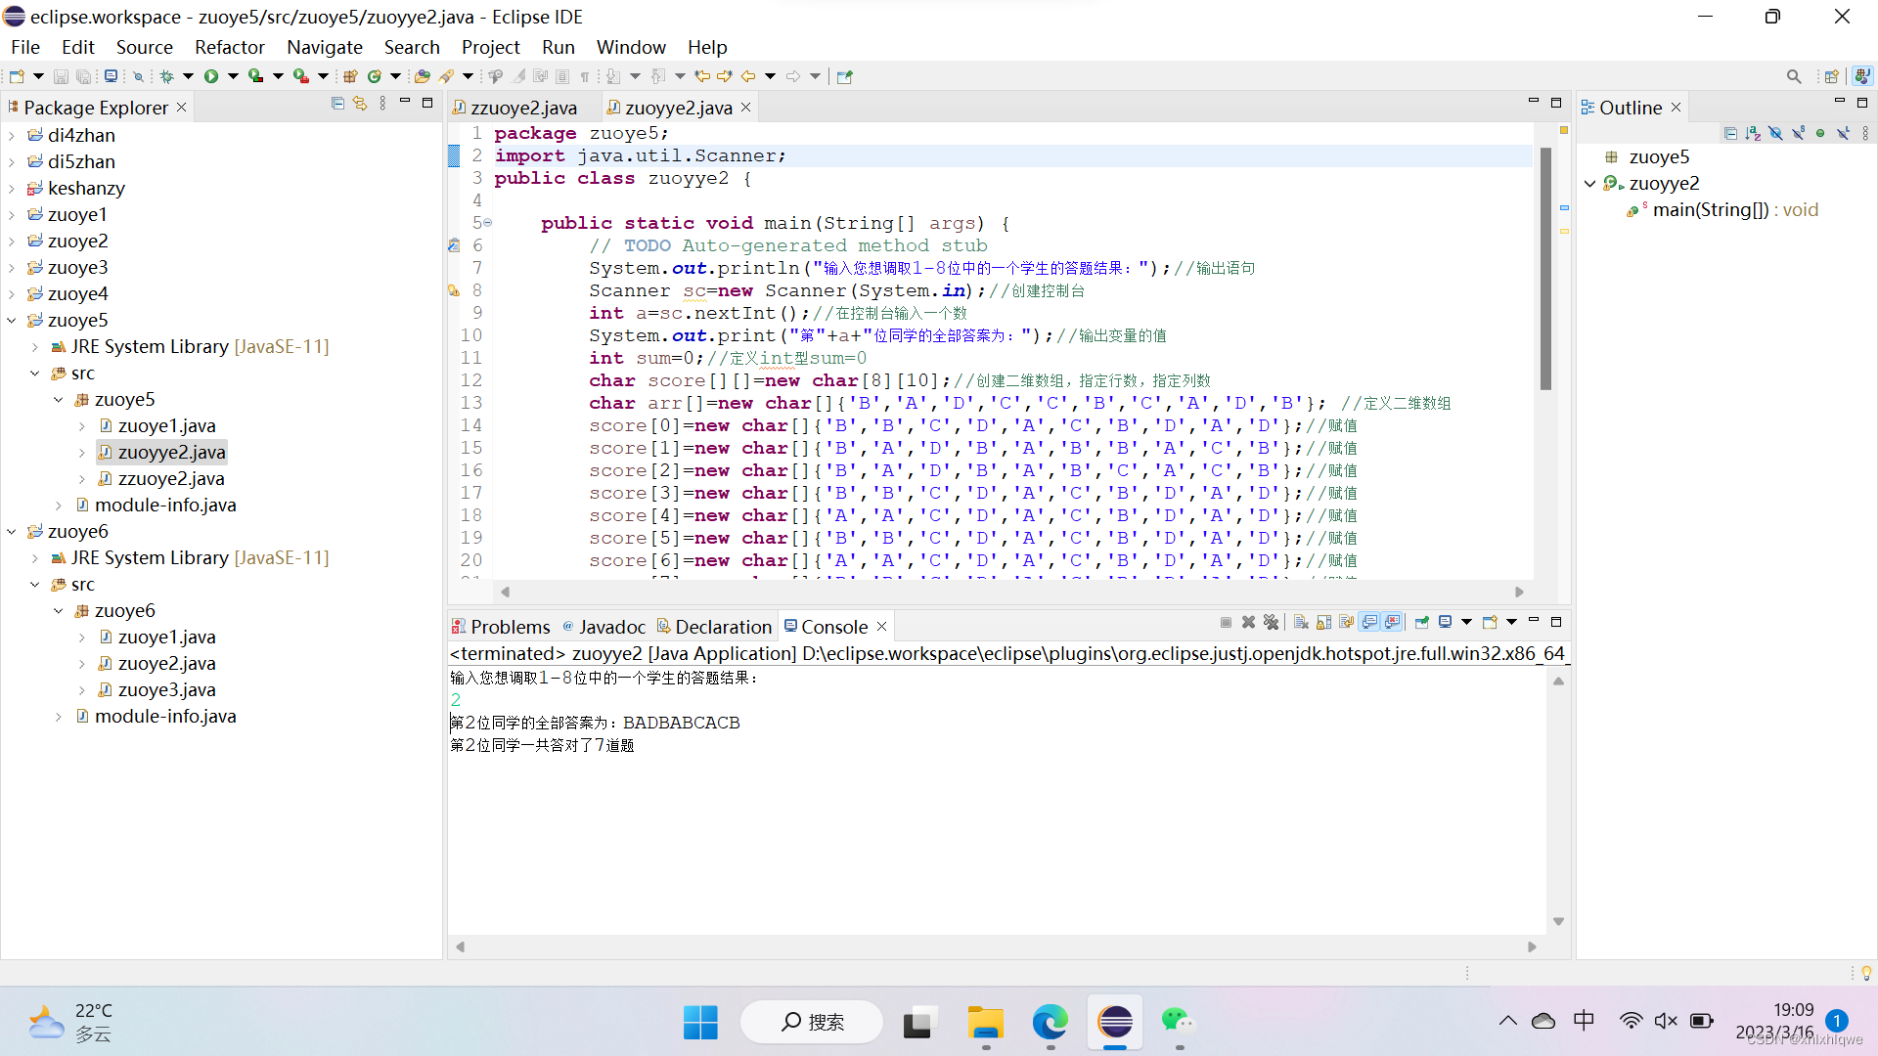Select zuoye3.java in zuoye6 package
Image resolution: width=1878 pixels, height=1056 pixels.
166,690
